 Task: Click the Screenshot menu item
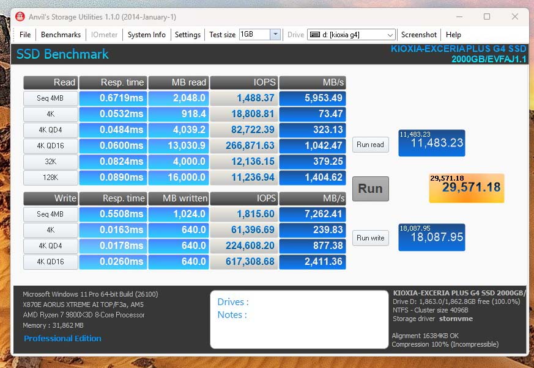pyautogui.click(x=418, y=35)
